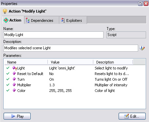Sort parameters by the Name column header
Viewport: 149px width, 122px height.
click(x=26, y=62)
